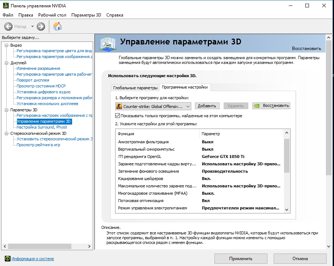This screenshot has width=334, height=266.
Task: Click the Отмена button
Action: (x=300, y=259)
